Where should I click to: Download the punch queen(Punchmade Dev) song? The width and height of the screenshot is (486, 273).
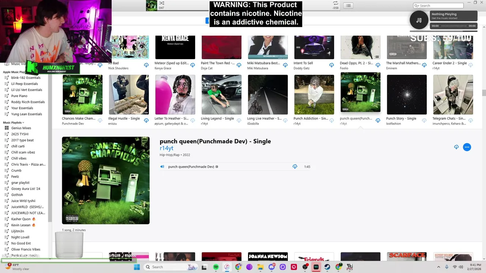pyautogui.click(x=295, y=166)
